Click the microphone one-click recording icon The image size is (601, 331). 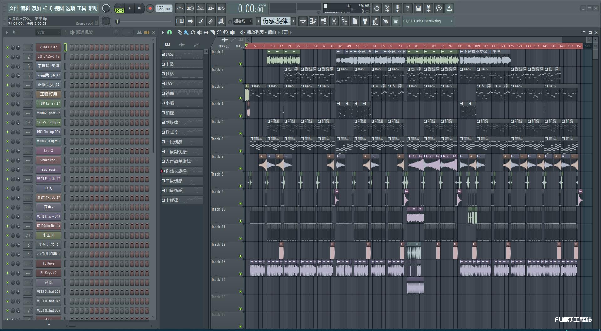[x=397, y=8]
